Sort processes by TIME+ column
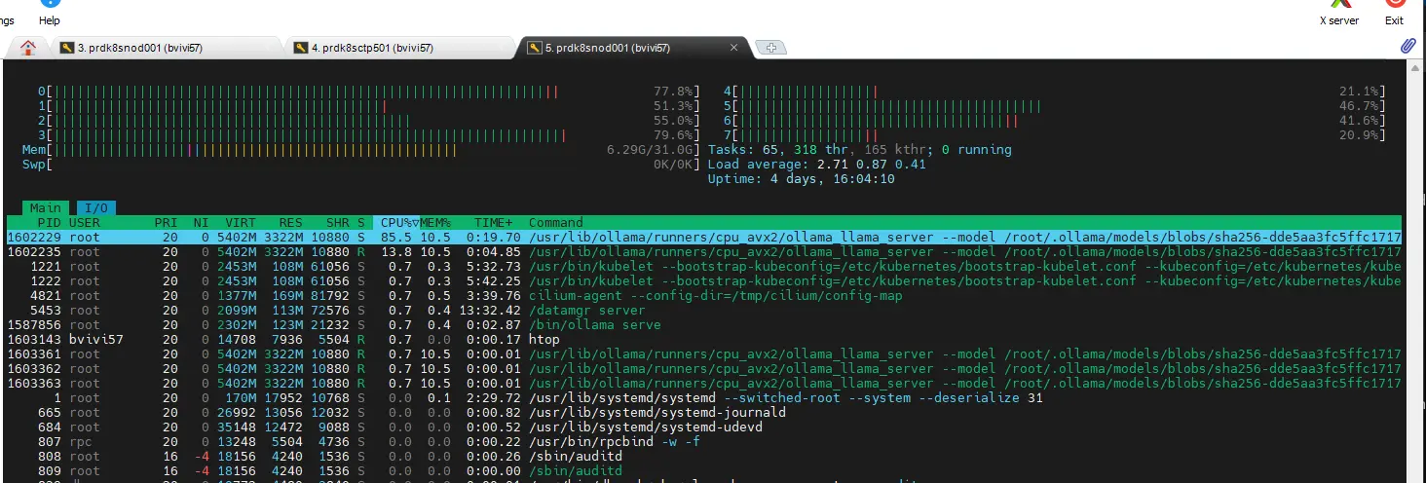Image resolution: width=1426 pixels, height=483 pixels. (494, 222)
